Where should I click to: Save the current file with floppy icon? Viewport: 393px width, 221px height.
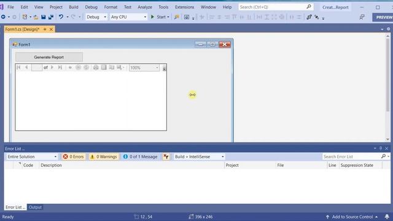44,17
